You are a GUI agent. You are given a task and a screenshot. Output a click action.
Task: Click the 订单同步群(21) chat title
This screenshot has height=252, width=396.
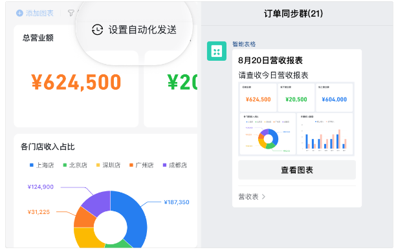[293, 14]
